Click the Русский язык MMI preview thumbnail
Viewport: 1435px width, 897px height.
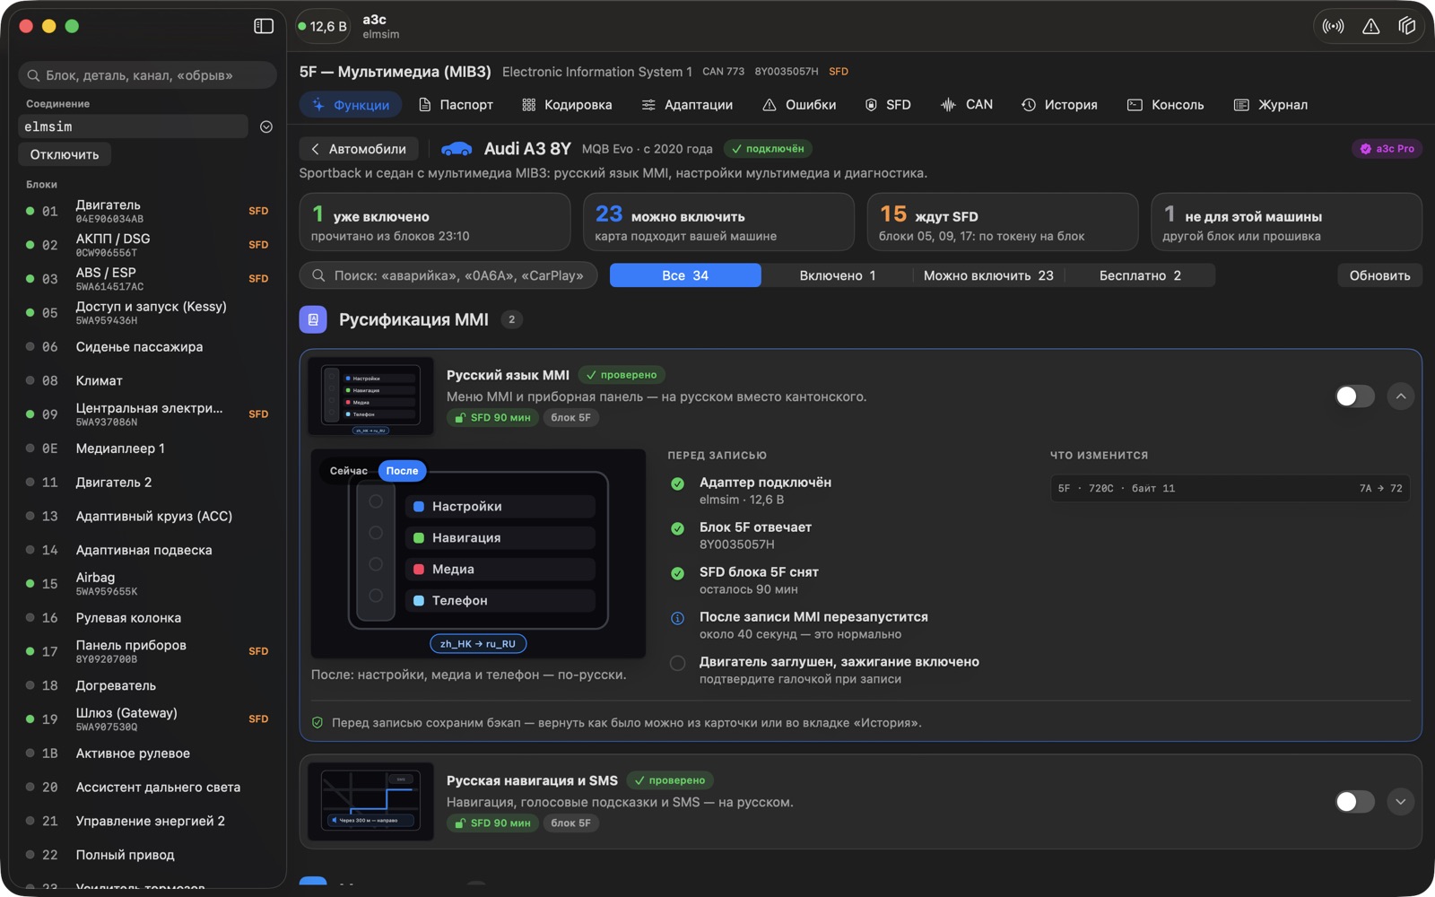370,396
